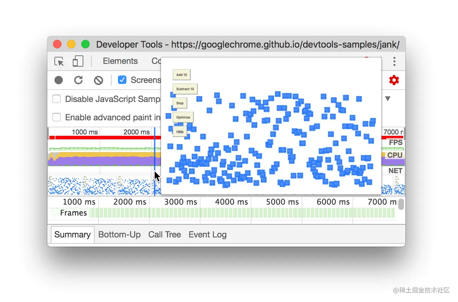
Task: Open the three-dot DevTools menu
Action: pos(394,61)
